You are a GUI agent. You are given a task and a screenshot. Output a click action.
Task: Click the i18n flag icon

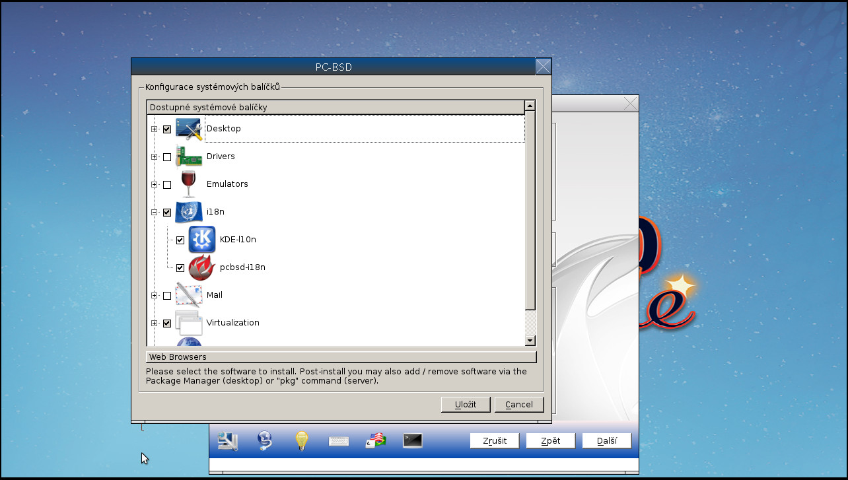coord(188,212)
